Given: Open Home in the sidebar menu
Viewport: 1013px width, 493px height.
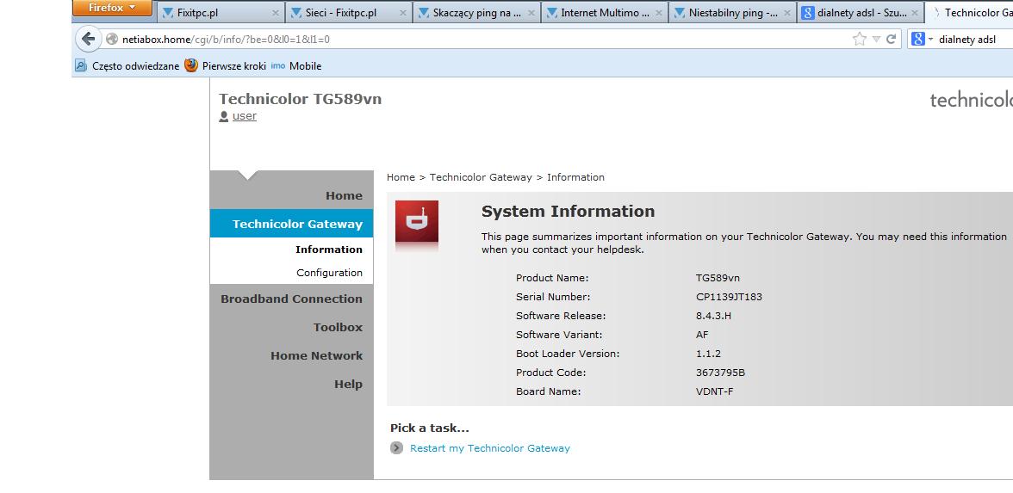Looking at the screenshot, I should pyautogui.click(x=344, y=195).
